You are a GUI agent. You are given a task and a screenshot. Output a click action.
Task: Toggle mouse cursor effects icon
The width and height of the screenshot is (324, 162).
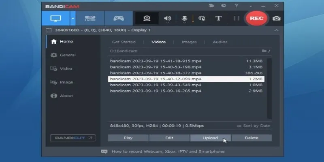(x=201, y=18)
